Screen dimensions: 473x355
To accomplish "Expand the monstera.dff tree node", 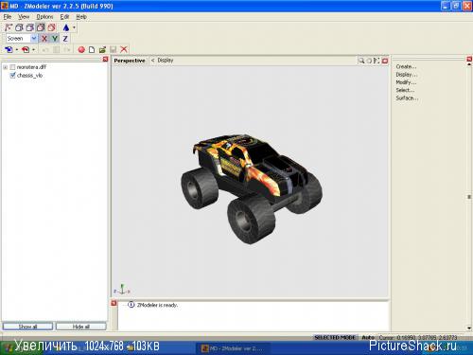I will point(6,67).
